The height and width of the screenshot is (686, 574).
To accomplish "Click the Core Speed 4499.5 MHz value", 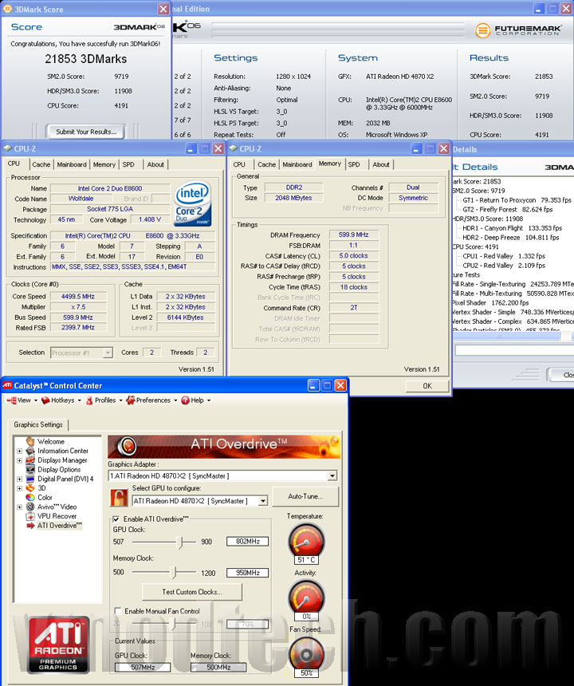I will pos(78,296).
